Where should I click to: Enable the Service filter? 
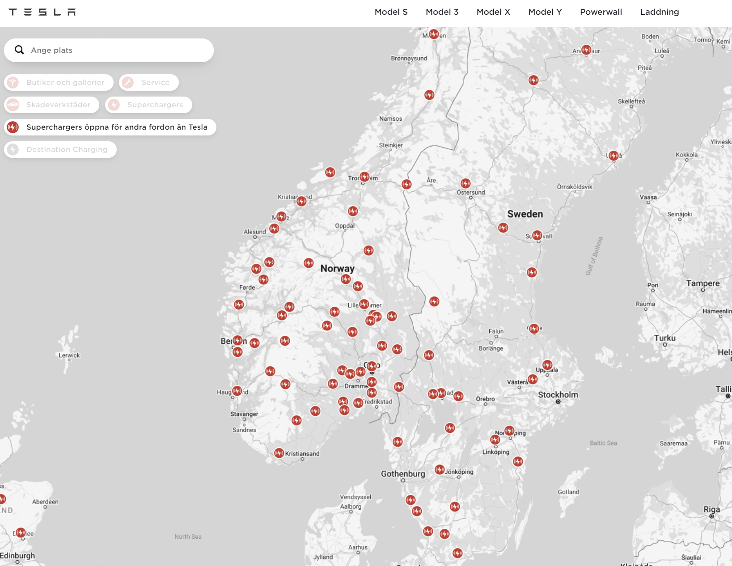(149, 83)
